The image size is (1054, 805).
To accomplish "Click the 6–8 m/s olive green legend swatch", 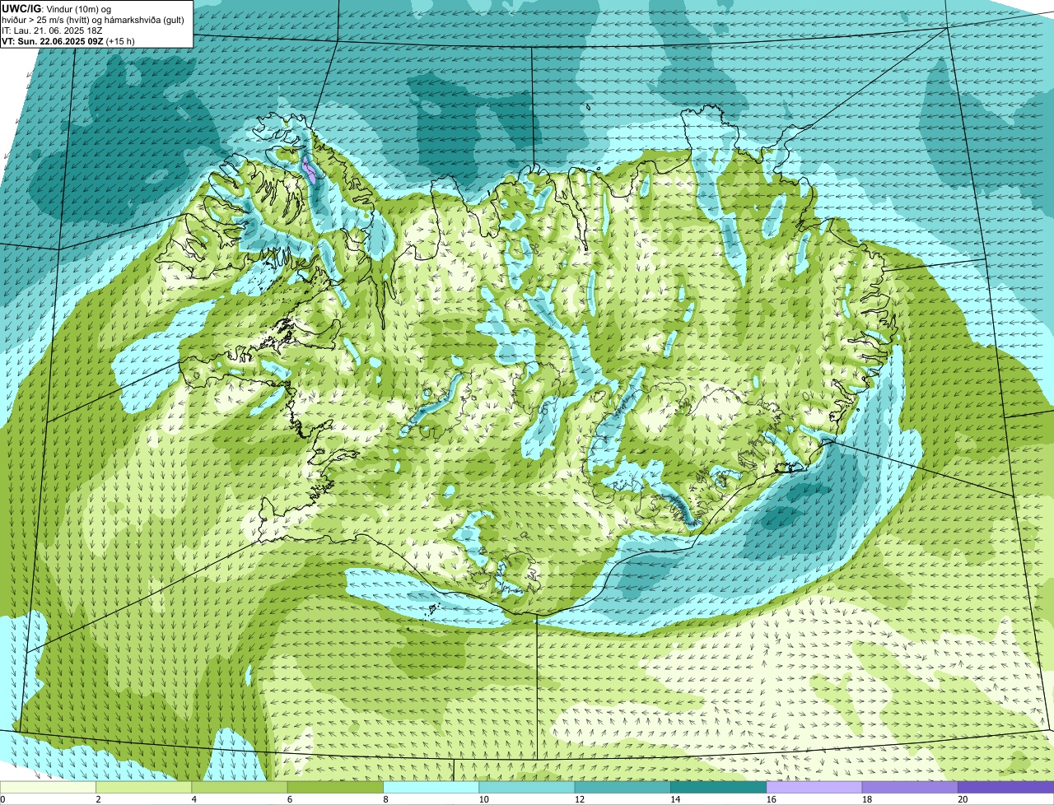I will click(x=335, y=787).
